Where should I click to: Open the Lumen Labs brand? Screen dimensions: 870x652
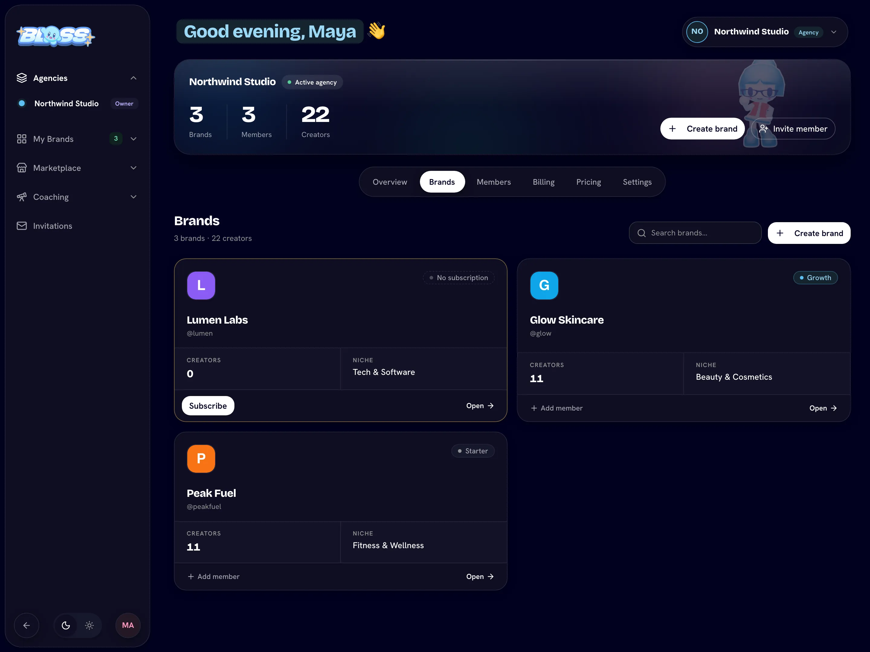click(480, 406)
